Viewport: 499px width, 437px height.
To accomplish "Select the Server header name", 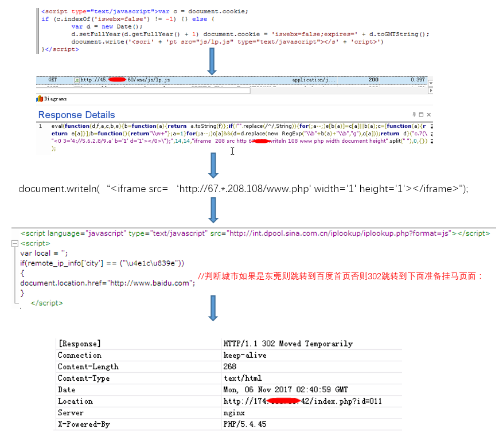I will tap(71, 413).
